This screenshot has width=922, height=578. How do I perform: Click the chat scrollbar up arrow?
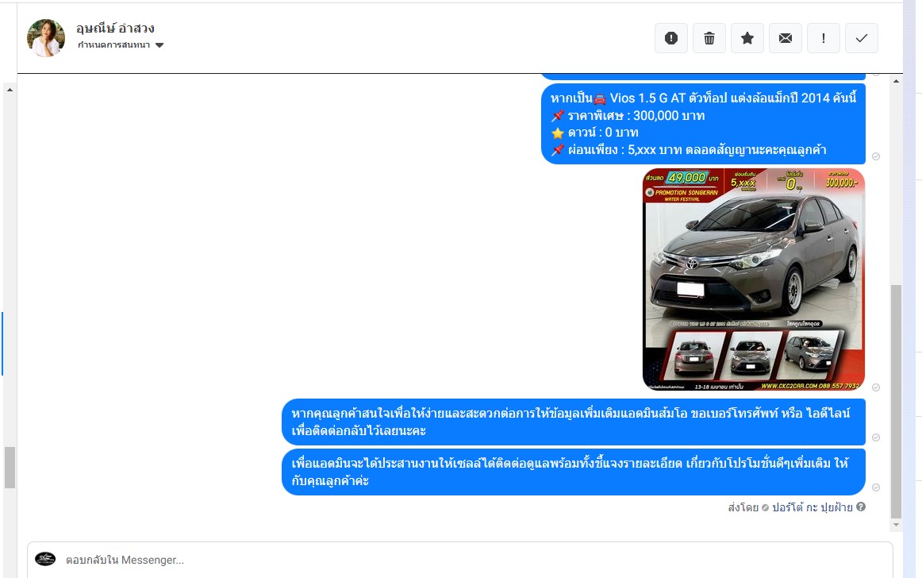(x=897, y=81)
